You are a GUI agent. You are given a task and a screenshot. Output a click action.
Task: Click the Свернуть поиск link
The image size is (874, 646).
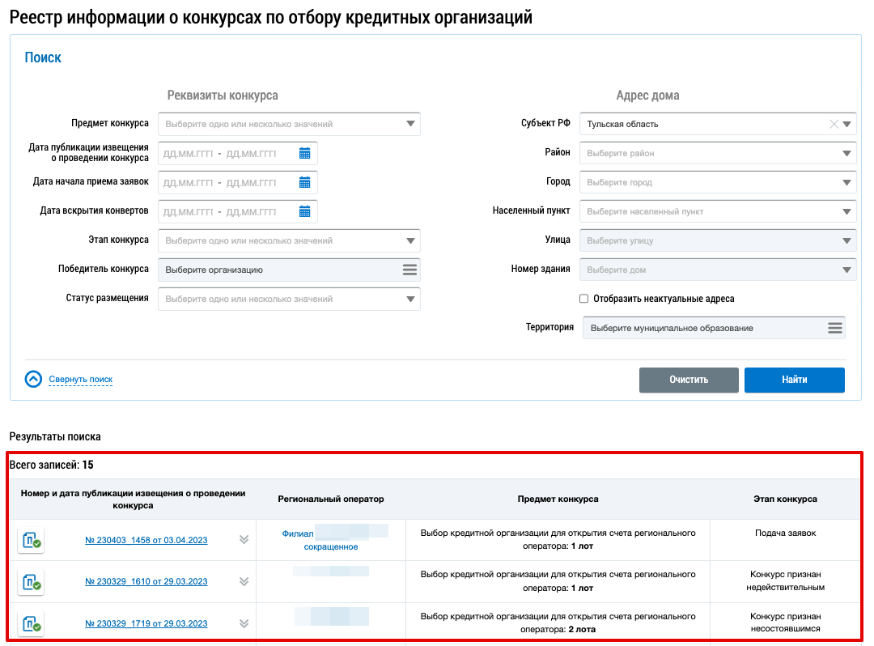[x=80, y=379]
